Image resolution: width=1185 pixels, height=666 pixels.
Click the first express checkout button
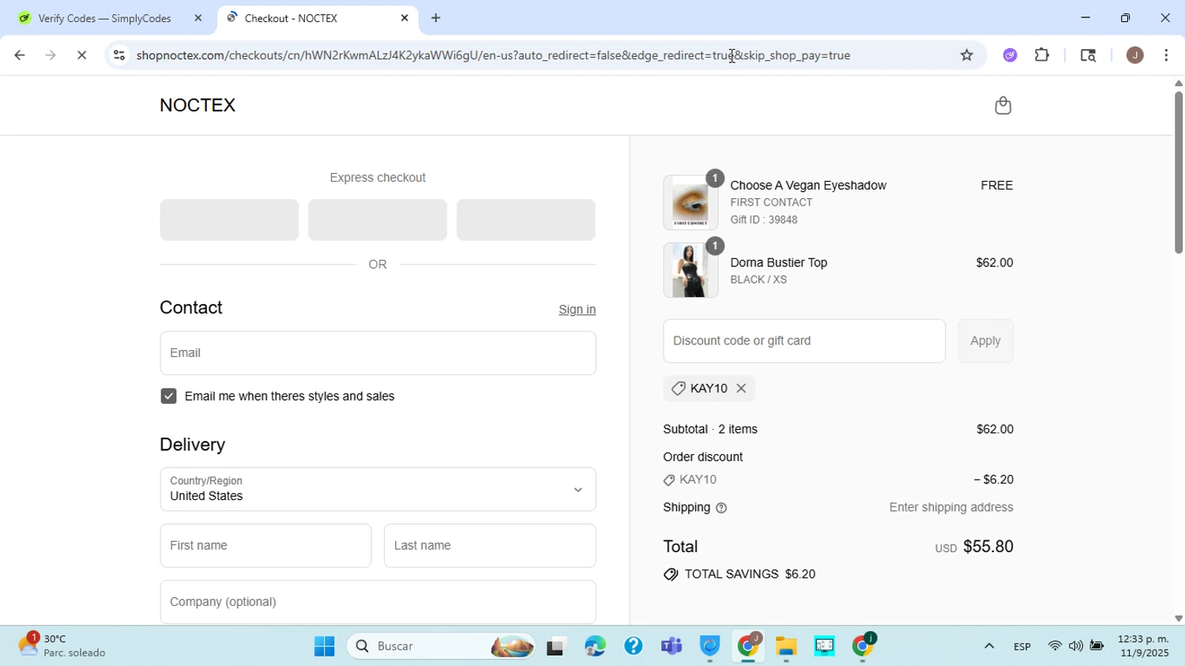(229, 220)
